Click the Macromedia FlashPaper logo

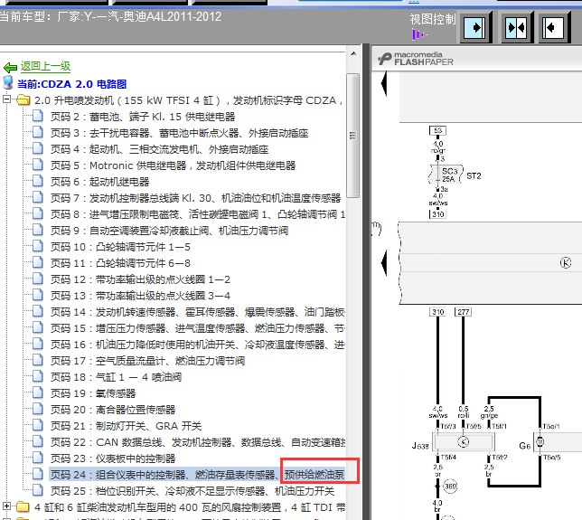tap(416, 60)
